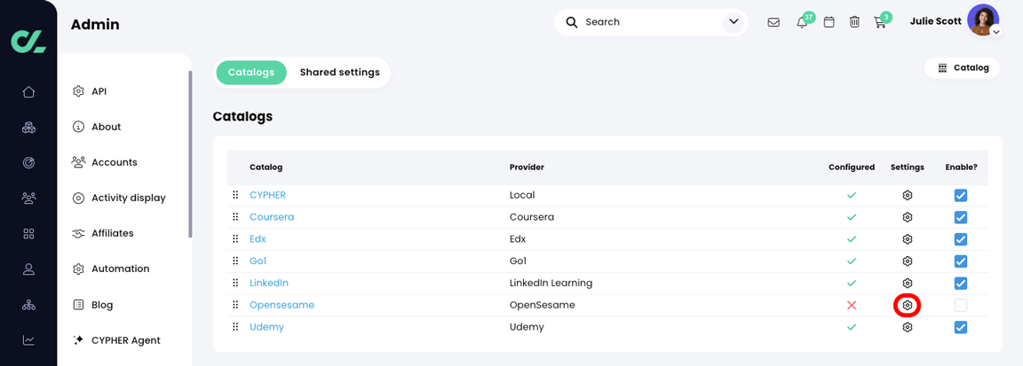This screenshot has width=1023, height=366.
Task: Click the trash bin icon
Action: click(x=854, y=22)
